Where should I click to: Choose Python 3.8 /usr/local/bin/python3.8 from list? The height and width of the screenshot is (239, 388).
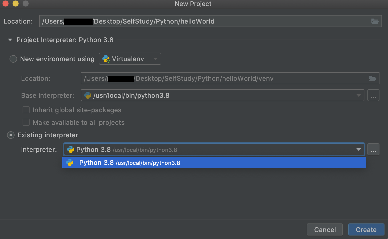coord(214,163)
